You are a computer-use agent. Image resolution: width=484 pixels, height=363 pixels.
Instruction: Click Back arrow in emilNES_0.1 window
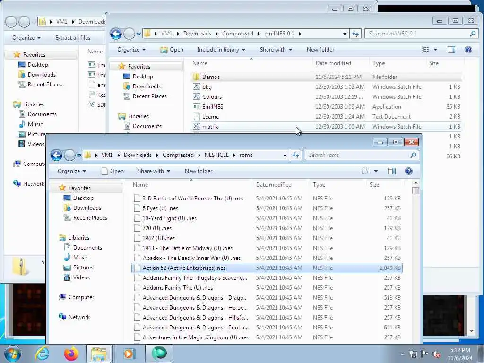click(x=116, y=34)
